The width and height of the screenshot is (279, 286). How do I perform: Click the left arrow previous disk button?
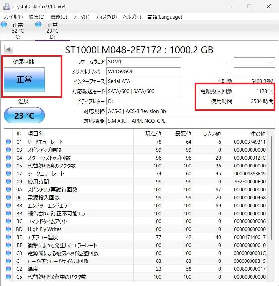tap(9, 49)
